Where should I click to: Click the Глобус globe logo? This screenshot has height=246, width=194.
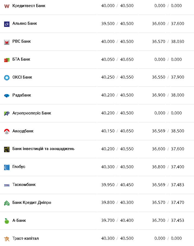click(7, 167)
